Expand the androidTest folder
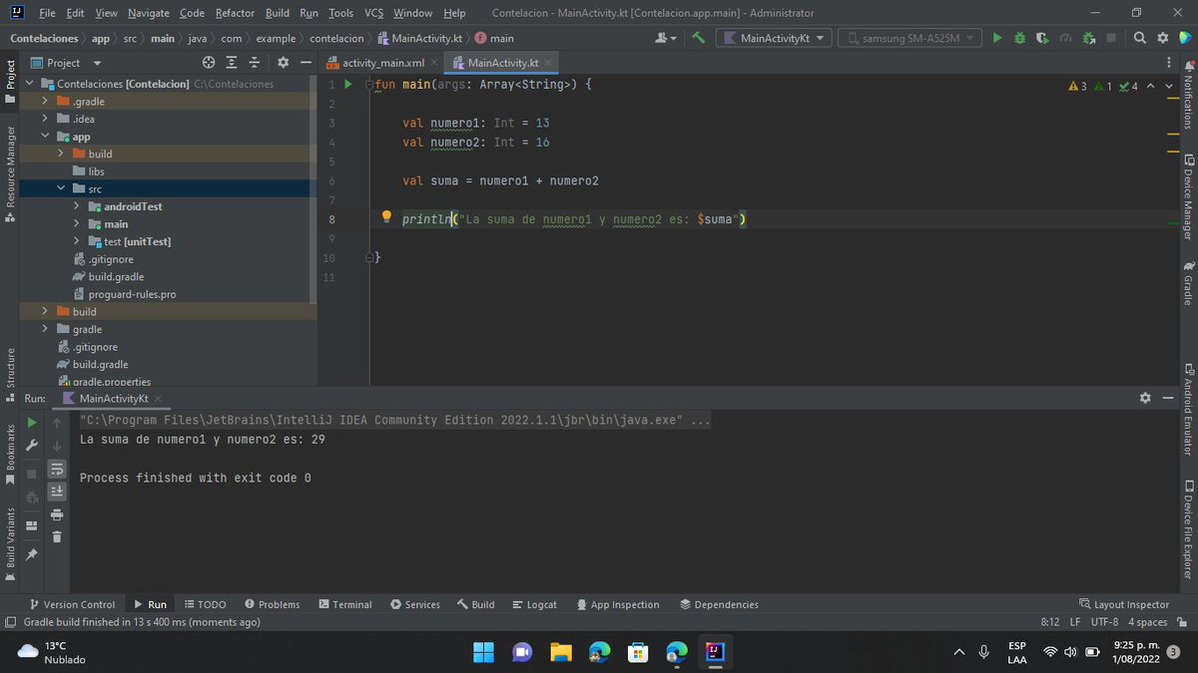 tap(77, 206)
